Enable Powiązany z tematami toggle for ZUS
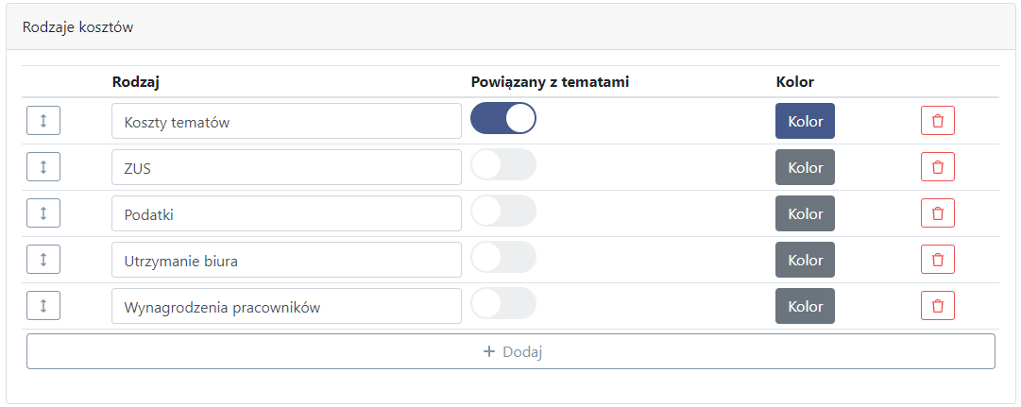This screenshot has height=407, width=1021. pyautogui.click(x=503, y=164)
